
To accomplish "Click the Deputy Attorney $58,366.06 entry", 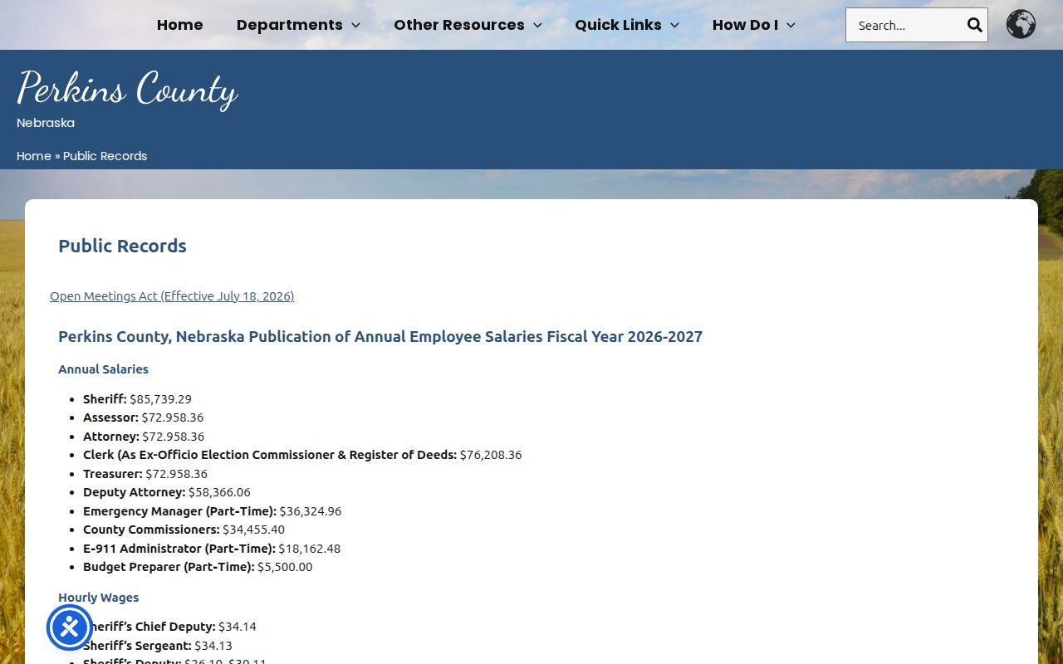I will 167,492.
